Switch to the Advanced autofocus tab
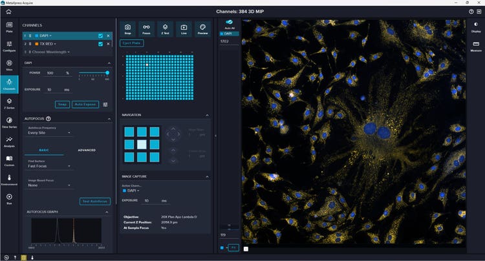The image size is (485, 261). (87, 150)
